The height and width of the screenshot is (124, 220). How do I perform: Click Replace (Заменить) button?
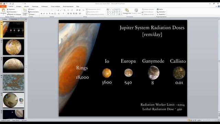click(161, 12)
